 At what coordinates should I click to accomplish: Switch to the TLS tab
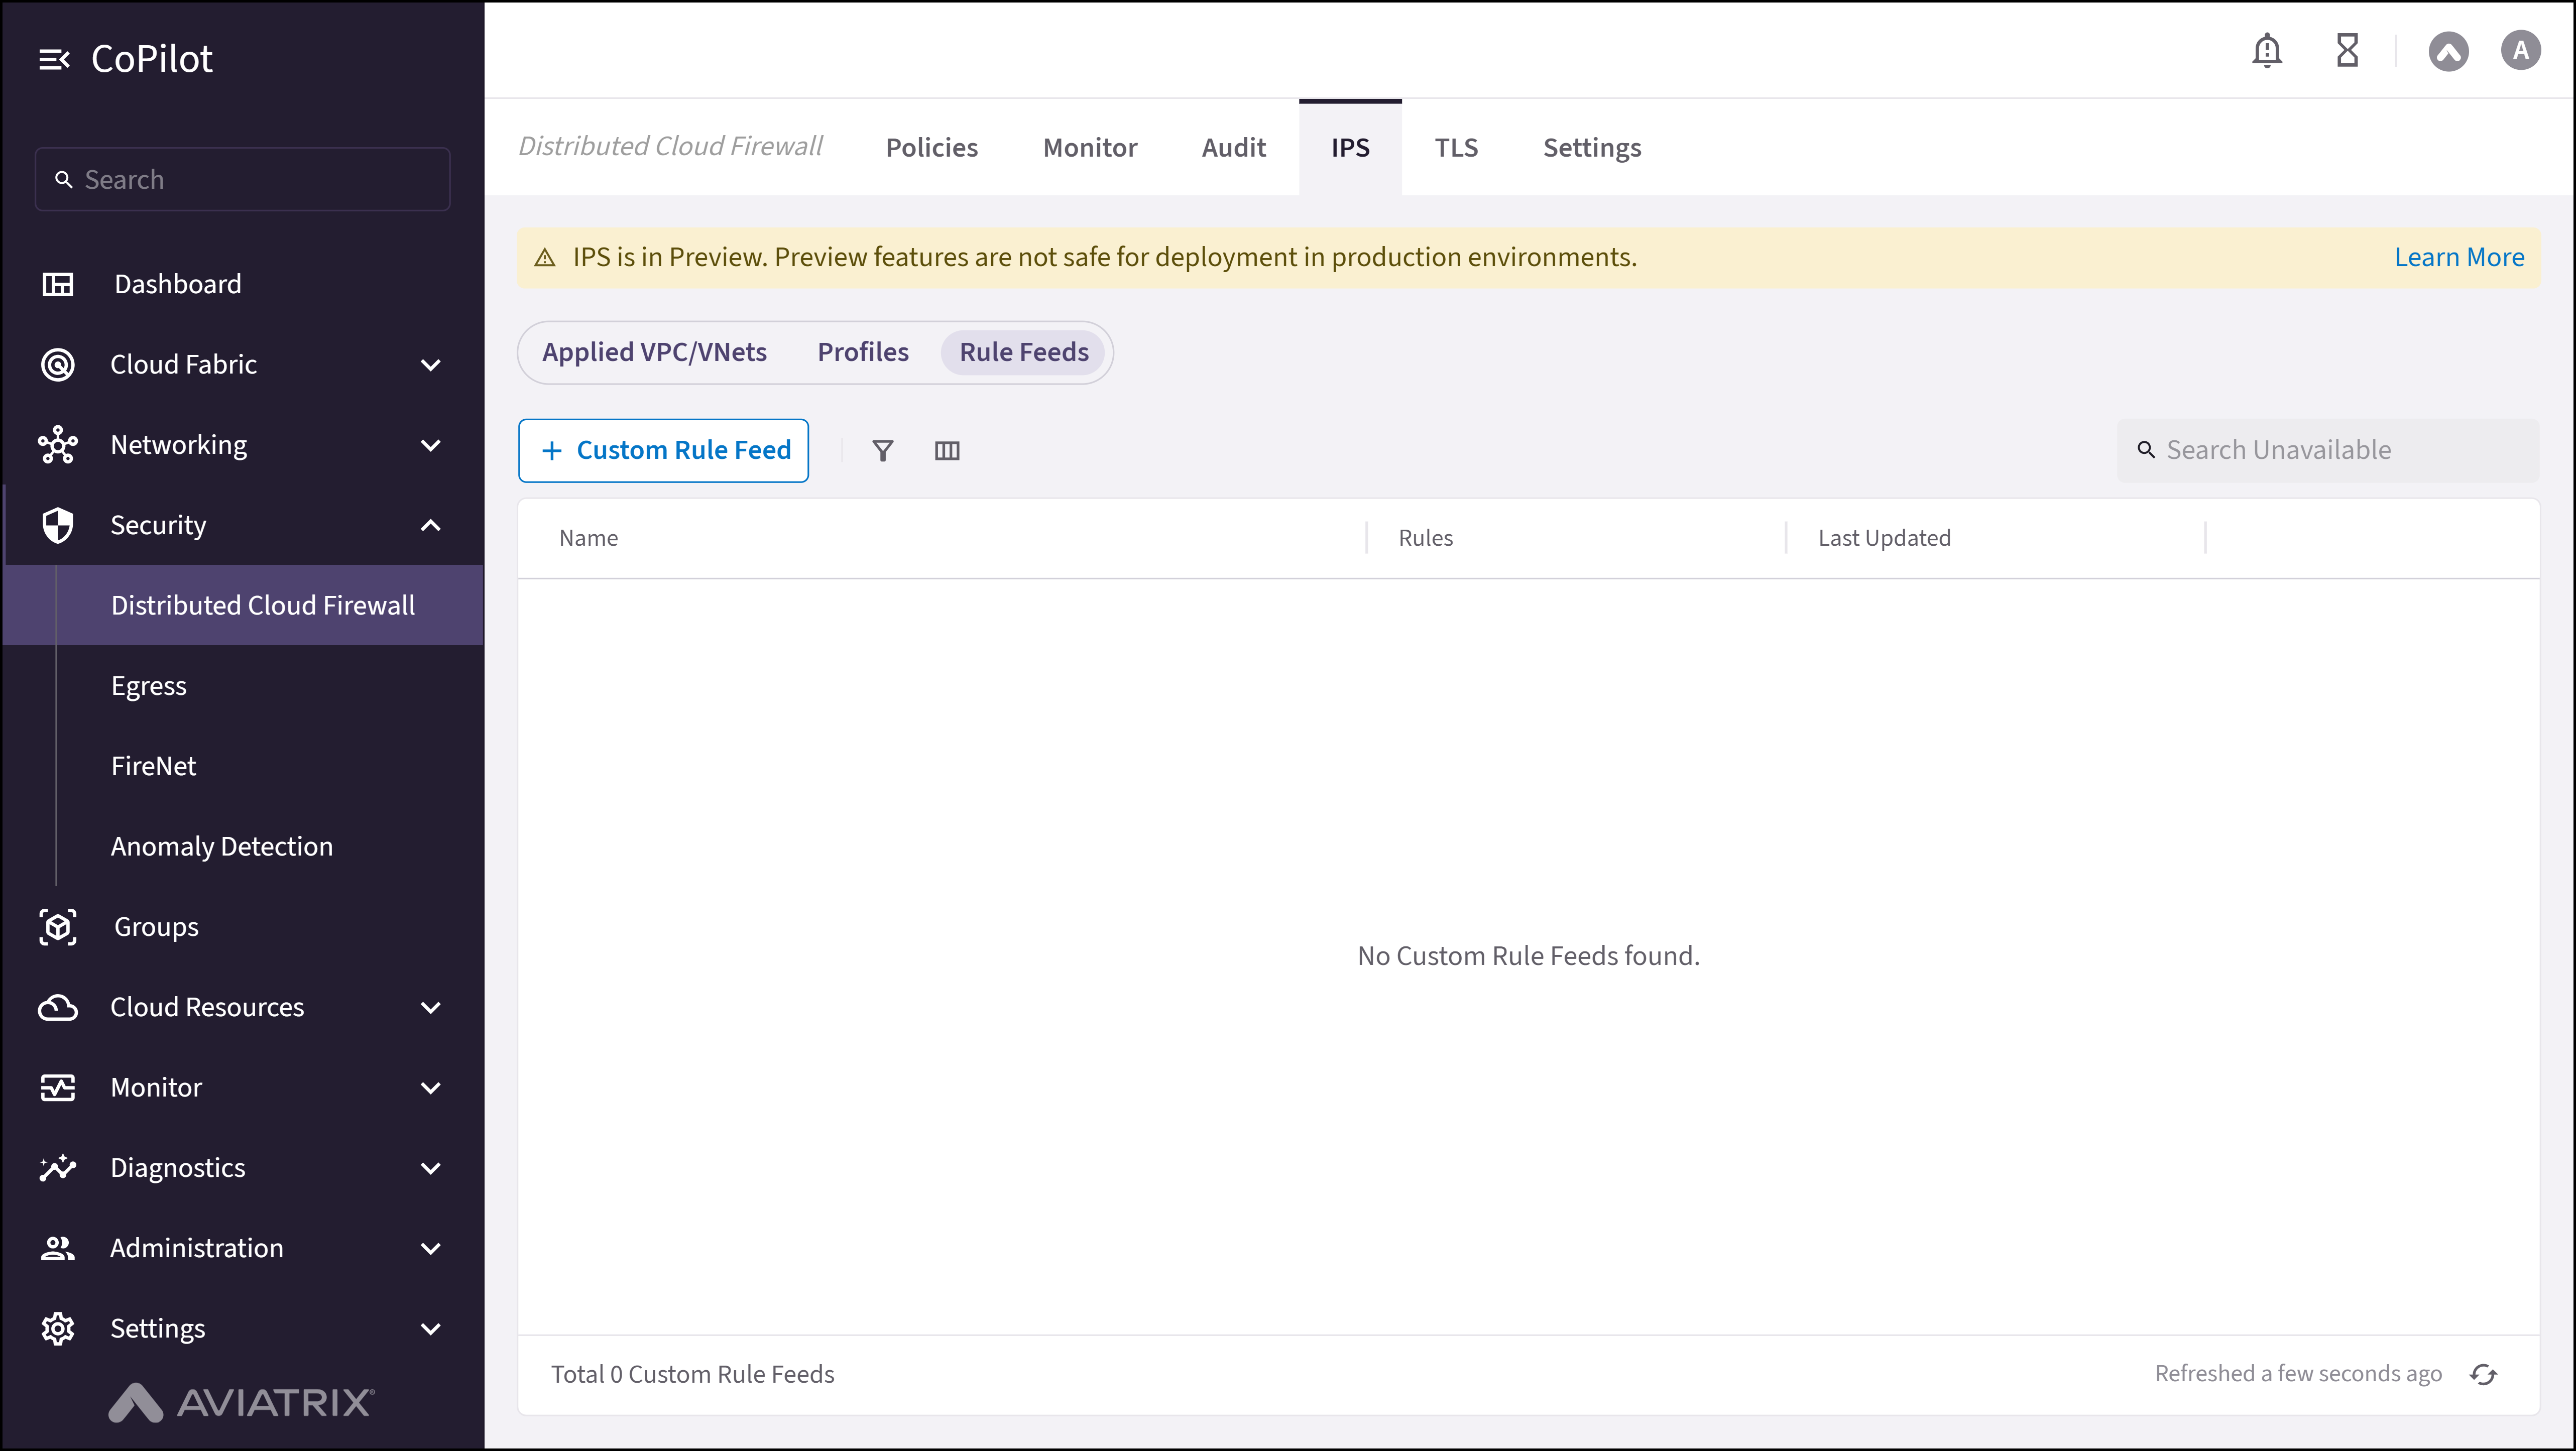coord(1456,148)
